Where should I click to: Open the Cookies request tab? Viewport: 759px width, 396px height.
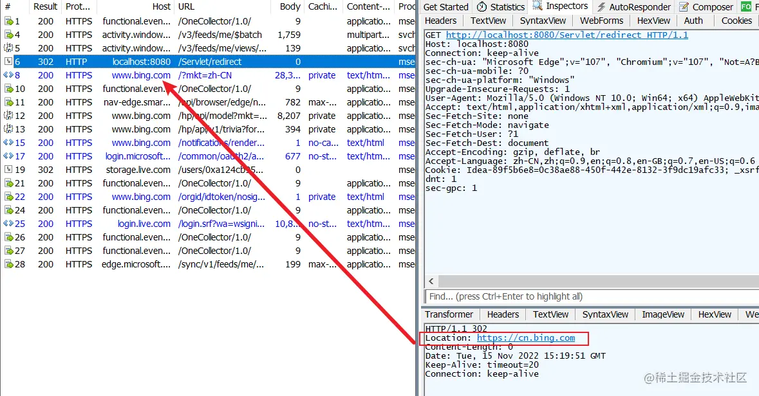tap(736, 21)
